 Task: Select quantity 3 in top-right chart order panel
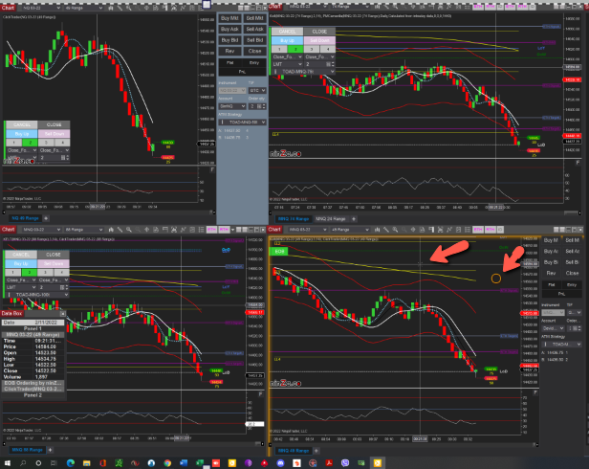tap(312, 49)
